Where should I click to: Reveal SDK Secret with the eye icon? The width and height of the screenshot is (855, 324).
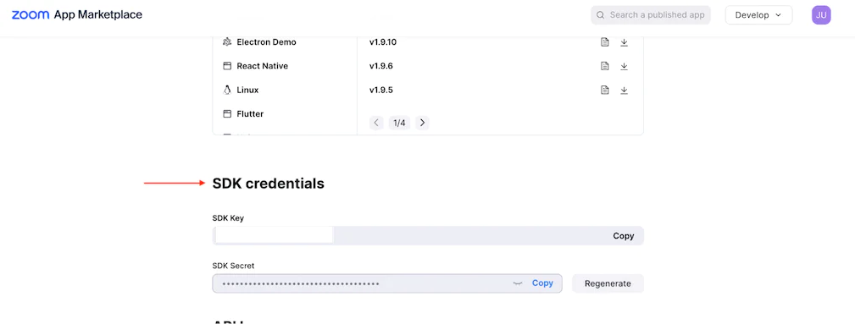[x=518, y=283]
